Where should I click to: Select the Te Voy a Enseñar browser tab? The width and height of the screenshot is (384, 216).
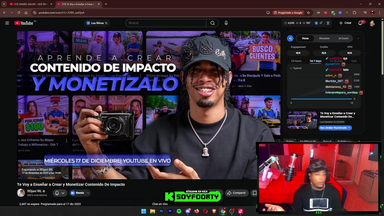click(x=78, y=4)
